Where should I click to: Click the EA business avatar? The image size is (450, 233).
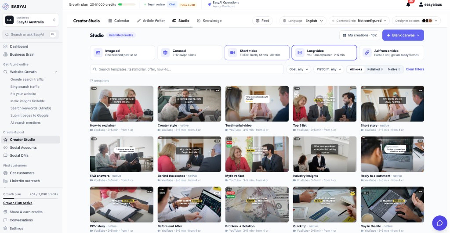[10, 20]
